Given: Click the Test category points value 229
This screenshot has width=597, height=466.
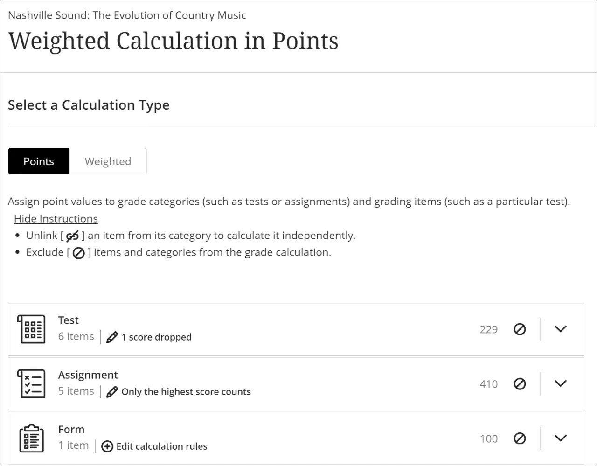Looking at the screenshot, I should [x=488, y=329].
